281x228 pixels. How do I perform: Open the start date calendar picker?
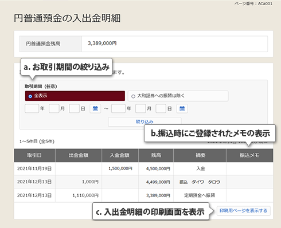point(95,109)
